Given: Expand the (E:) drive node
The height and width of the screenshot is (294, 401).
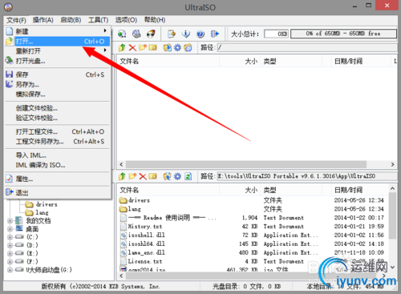Looking at the screenshot, I should point(10,253).
